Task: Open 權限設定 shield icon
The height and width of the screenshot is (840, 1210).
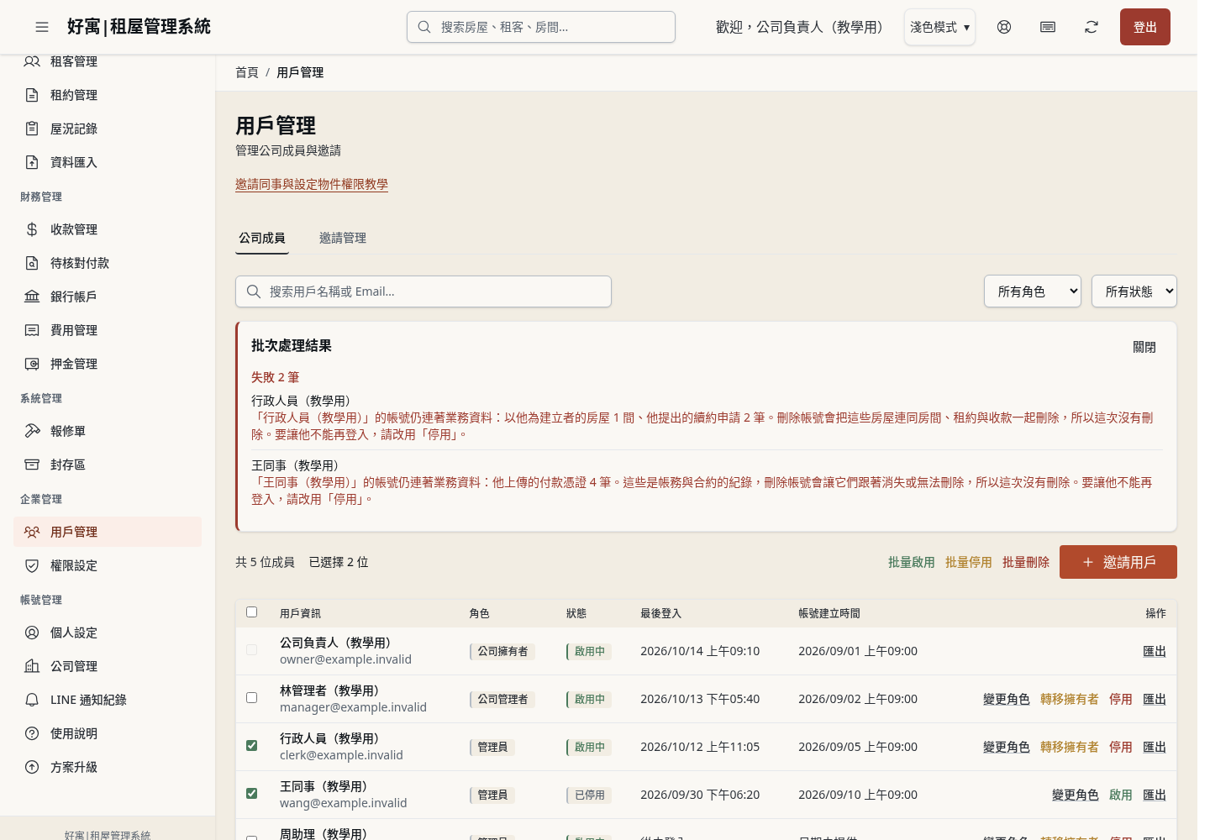Action: point(32,565)
